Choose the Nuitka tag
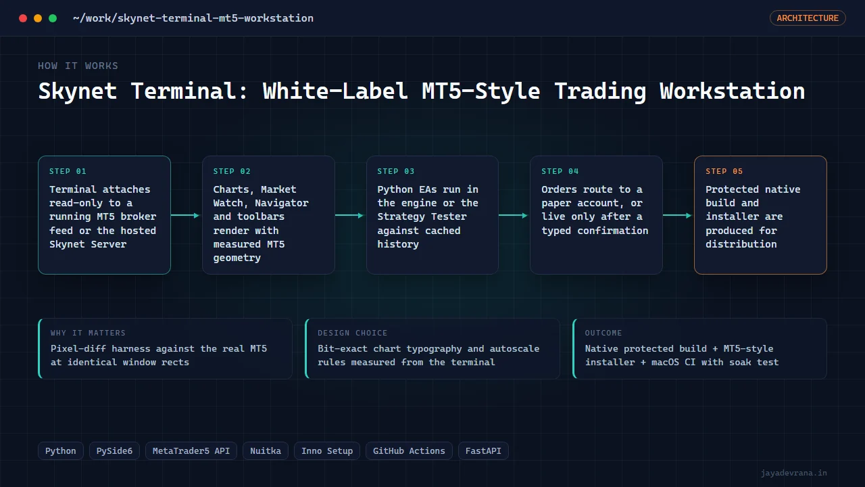Screen dimensions: 865x487 [x=266, y=451]
